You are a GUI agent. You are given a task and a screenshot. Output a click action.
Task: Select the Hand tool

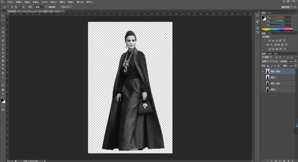3,90
